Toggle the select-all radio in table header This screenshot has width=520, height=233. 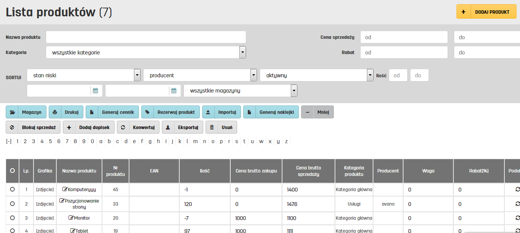(x=12, y=171)
